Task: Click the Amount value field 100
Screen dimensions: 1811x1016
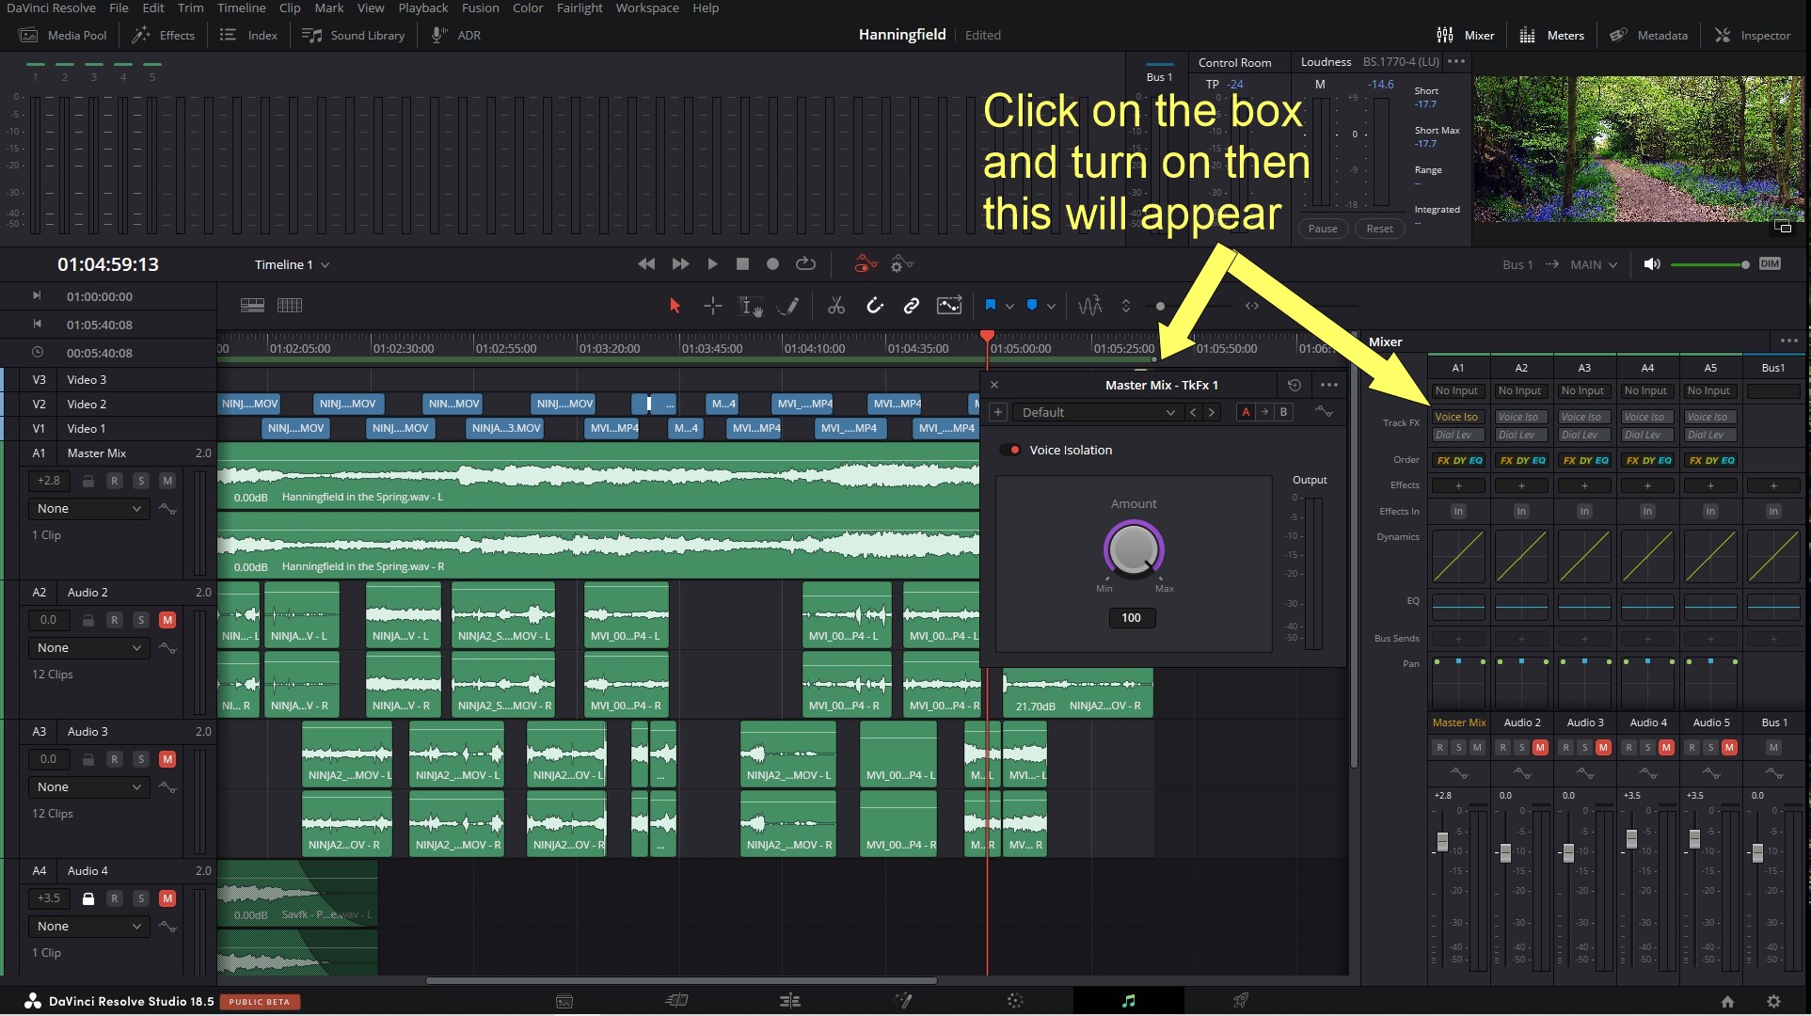Action: pos(1131,618)
